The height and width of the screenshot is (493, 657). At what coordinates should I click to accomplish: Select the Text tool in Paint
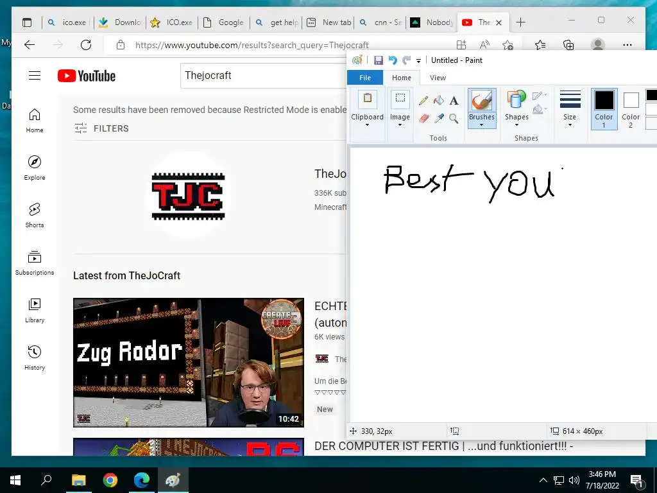click(x=454, y=101)
